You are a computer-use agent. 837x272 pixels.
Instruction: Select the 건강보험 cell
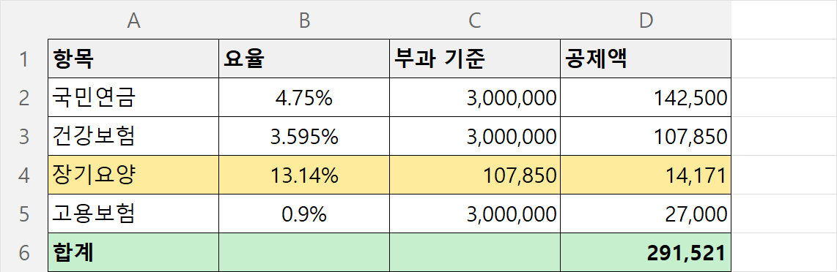(x=133, y=136)
